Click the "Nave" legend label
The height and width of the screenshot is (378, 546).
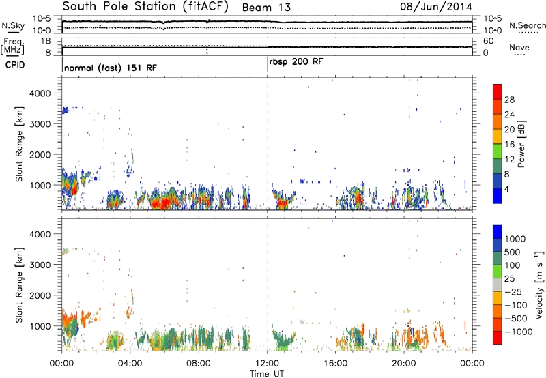(x=519, y=47)
